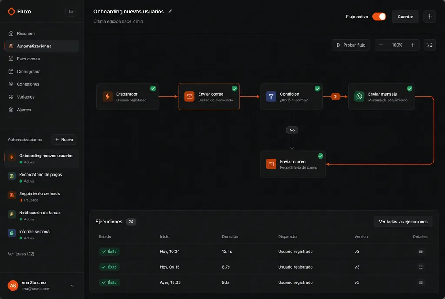445x299 pixels.
Task: Click the Disparador lightning bolt icon
Action: (108, 96)
